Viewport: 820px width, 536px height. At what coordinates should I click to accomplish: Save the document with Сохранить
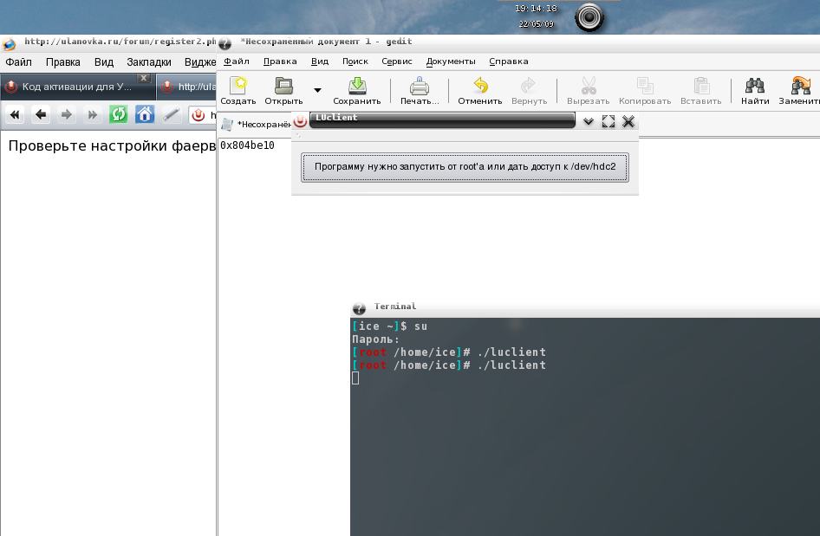click(x=356, y=86)
